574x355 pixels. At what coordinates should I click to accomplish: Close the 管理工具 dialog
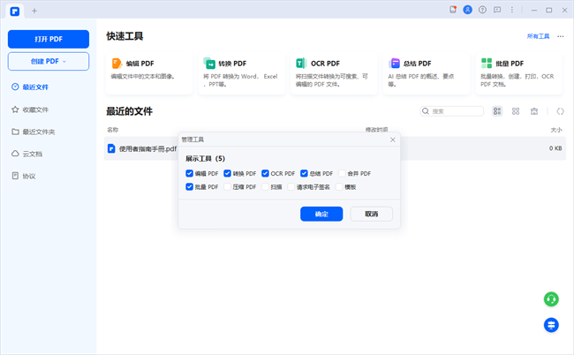pyautogui.click(x=392, y=140)
